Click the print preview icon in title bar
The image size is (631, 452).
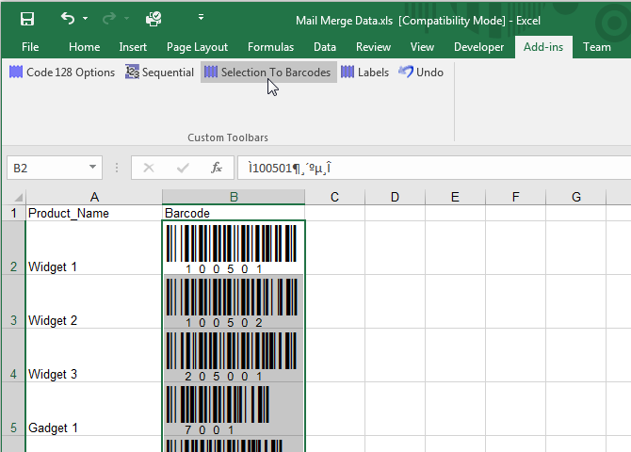[154, 19]
